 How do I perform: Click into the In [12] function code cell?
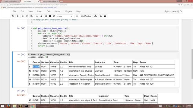pos(103,38)
